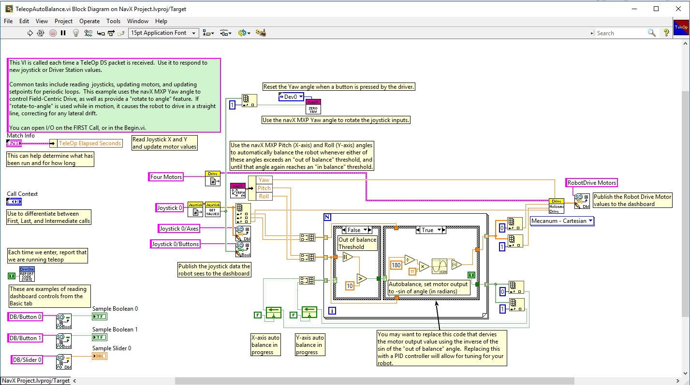690x385 pixels.
Task: Open the Align Objects dropdown
Action: pyautogui.click(x=208, y=33)
